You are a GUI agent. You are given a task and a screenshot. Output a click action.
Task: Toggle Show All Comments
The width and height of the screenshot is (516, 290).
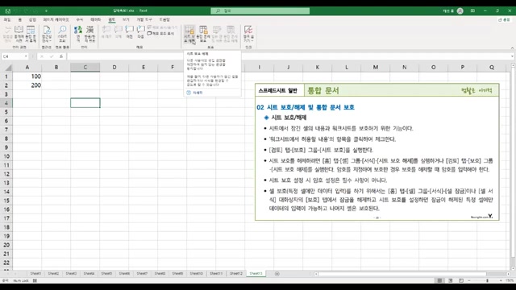coord(160,34)
